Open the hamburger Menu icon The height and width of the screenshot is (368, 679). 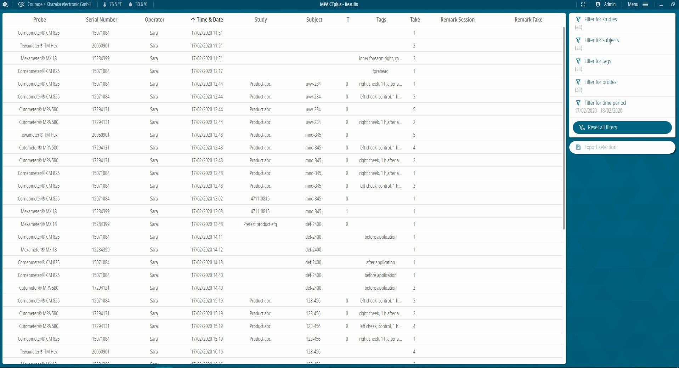645,4
